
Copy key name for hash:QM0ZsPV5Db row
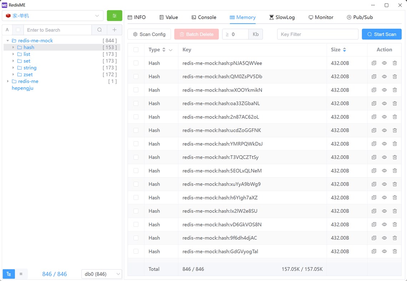click(x=374, y=77)
